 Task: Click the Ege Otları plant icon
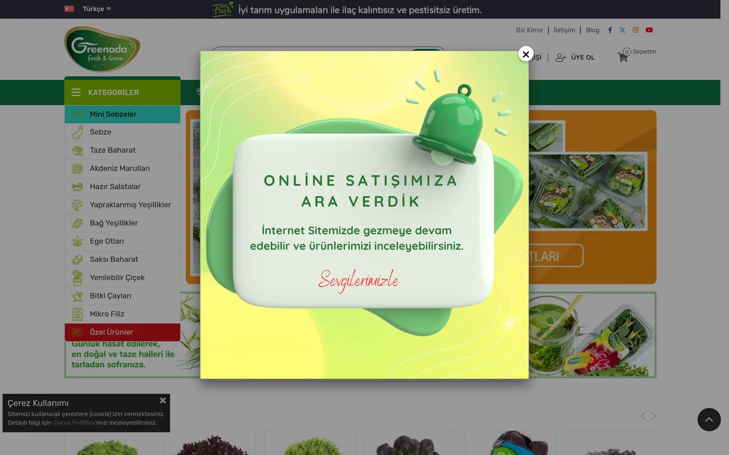(x=77, y=241)
